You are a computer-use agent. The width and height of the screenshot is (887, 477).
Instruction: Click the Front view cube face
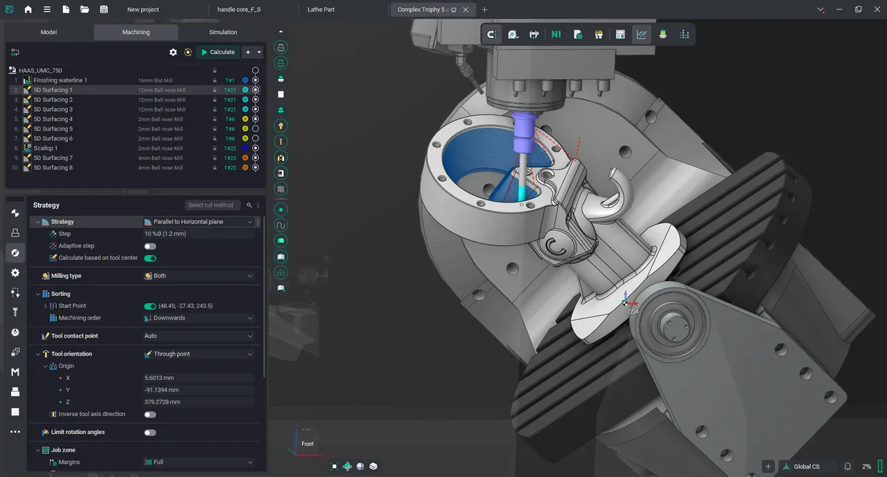tap(308, 444)
